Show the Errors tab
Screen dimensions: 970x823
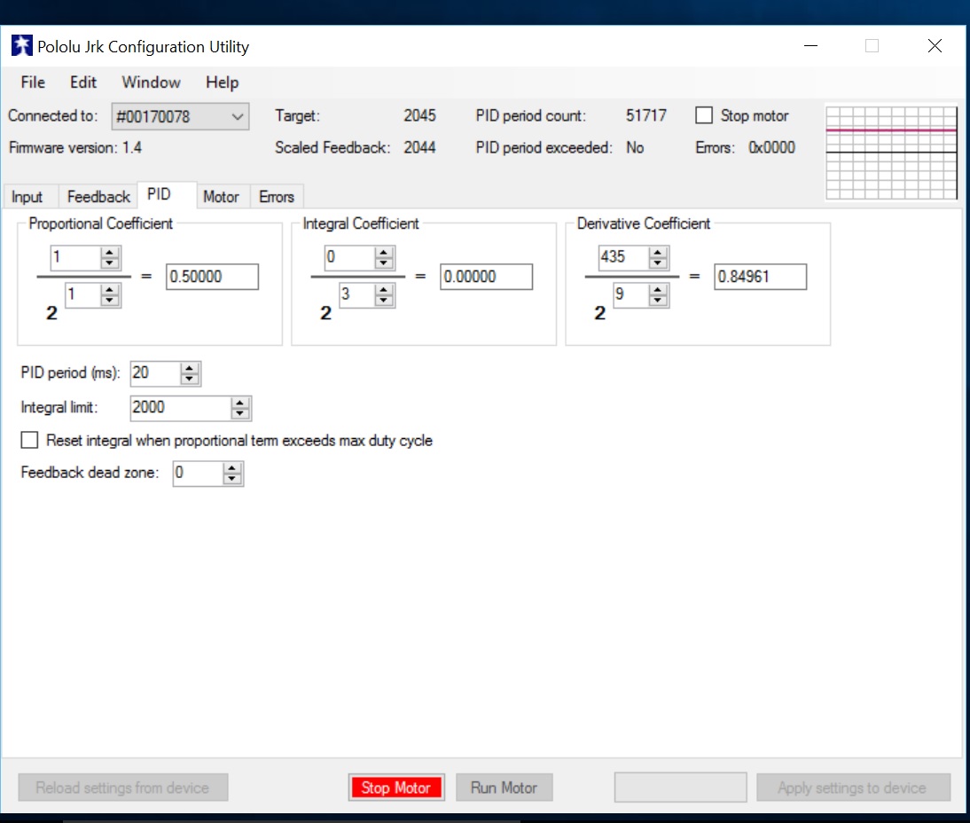[277, 197]
